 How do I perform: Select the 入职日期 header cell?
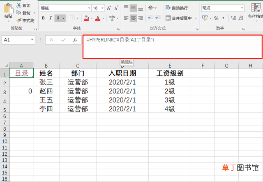click(122, 73)
